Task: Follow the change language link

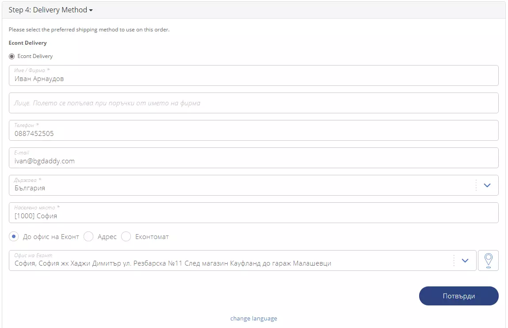Action: tap(253, 318)
